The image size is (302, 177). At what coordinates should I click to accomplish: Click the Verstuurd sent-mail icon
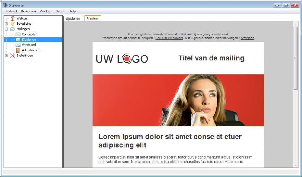click(x=18, y=45)
